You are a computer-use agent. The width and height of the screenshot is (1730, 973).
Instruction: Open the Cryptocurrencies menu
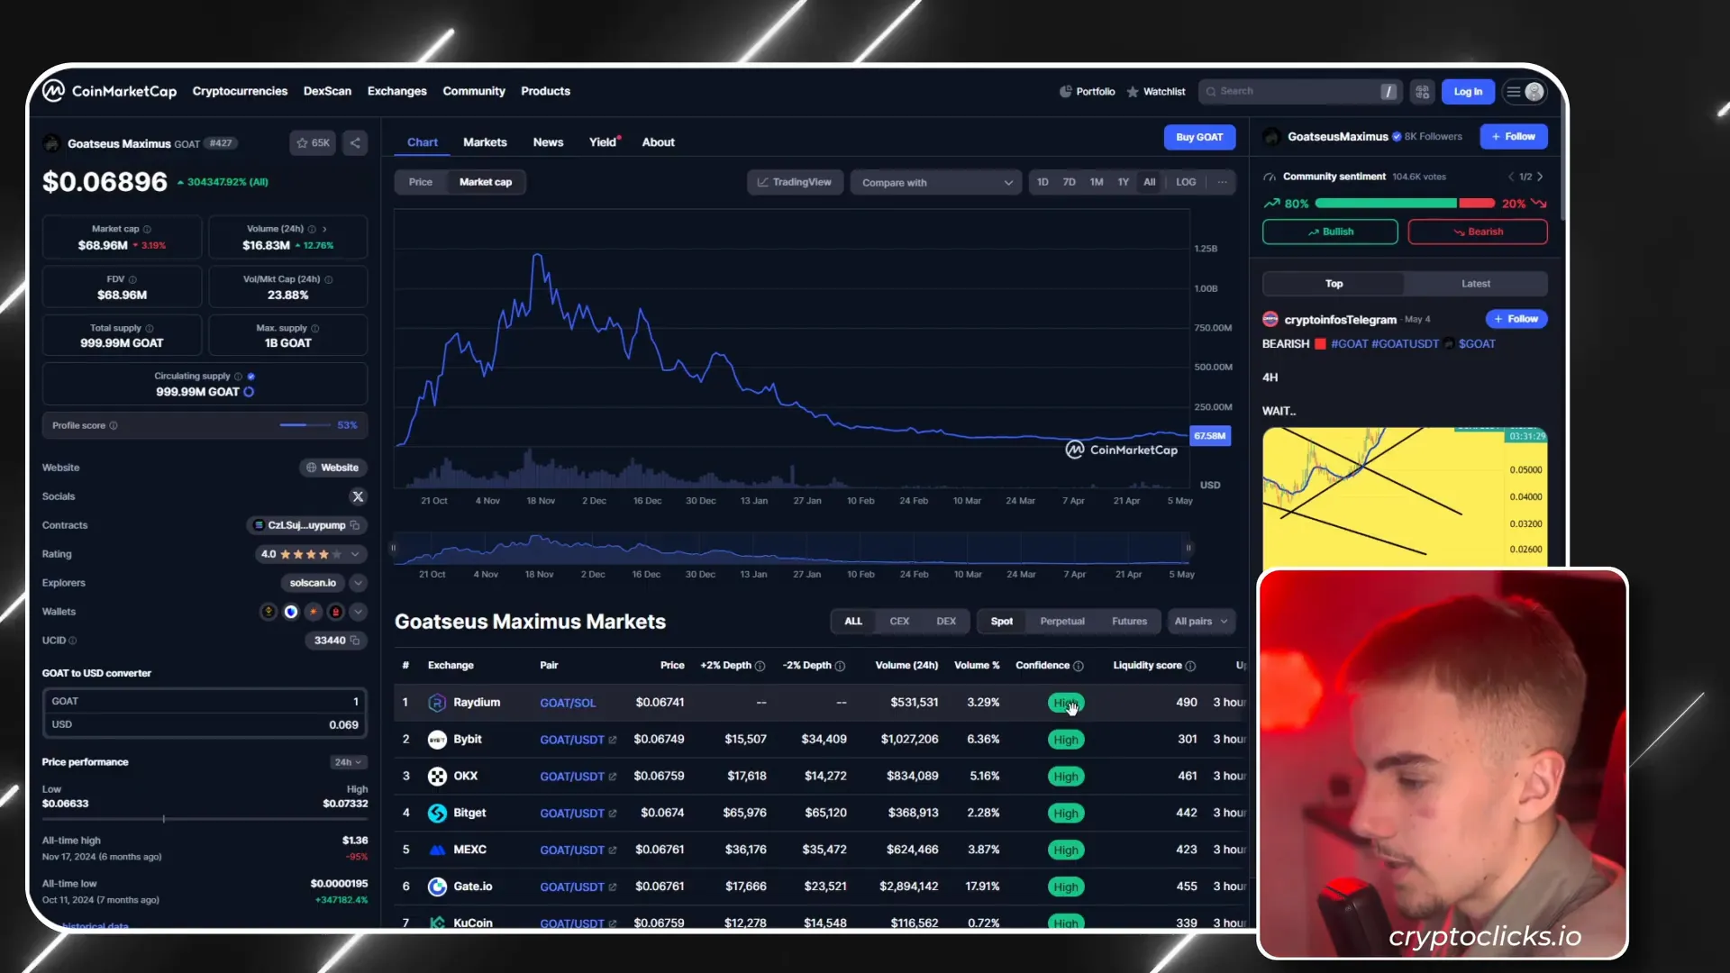point(240,91)
